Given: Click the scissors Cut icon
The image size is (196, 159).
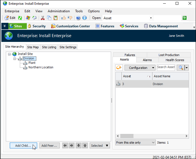Looking at the screenshot, I should (43, 18).
